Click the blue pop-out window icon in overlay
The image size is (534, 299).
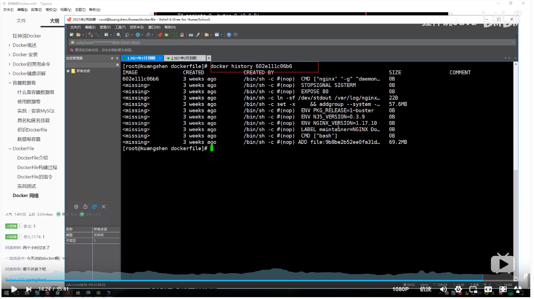pos(94,207)
